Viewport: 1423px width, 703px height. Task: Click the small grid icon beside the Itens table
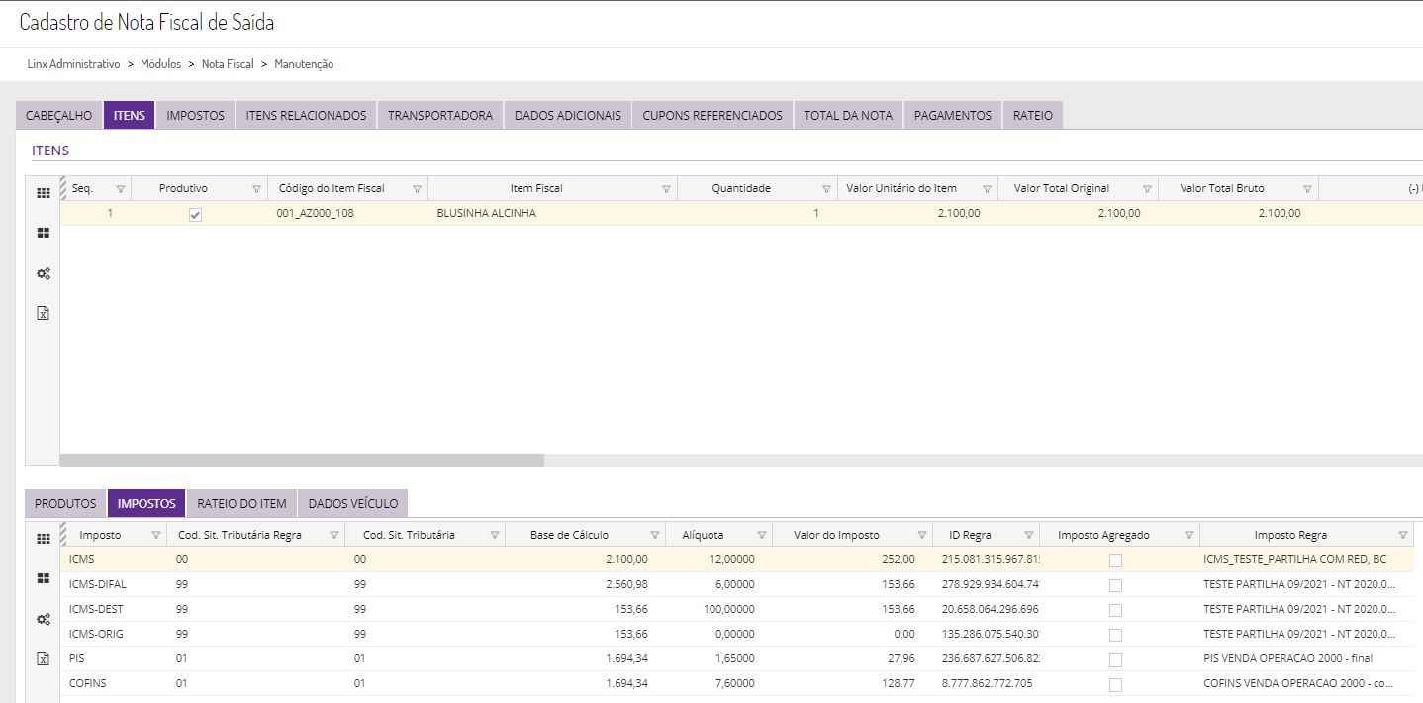(x=43, y=193)
